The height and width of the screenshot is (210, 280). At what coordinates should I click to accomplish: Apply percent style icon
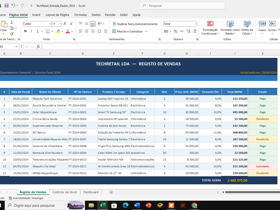pos(176,31)
